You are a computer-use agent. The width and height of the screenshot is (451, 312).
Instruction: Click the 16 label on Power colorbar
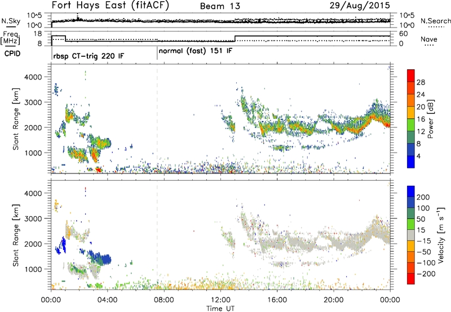point(421,119)
